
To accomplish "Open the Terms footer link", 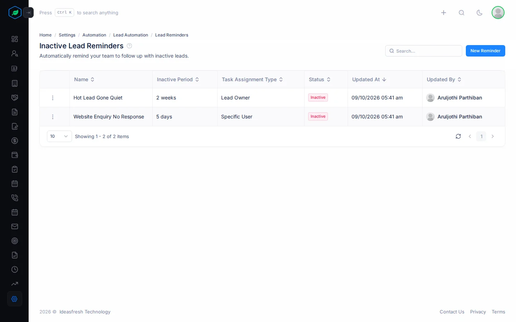I will click(x=498, y=312).
